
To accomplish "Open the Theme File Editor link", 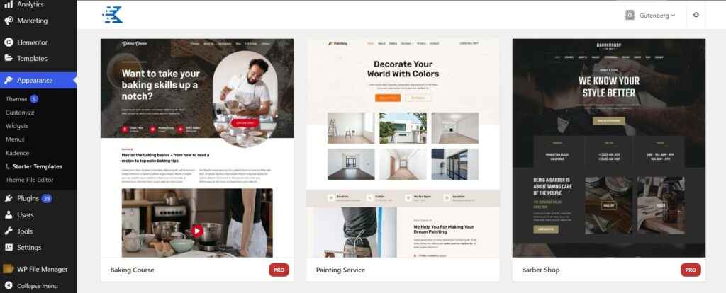I will tap(30, 180).
